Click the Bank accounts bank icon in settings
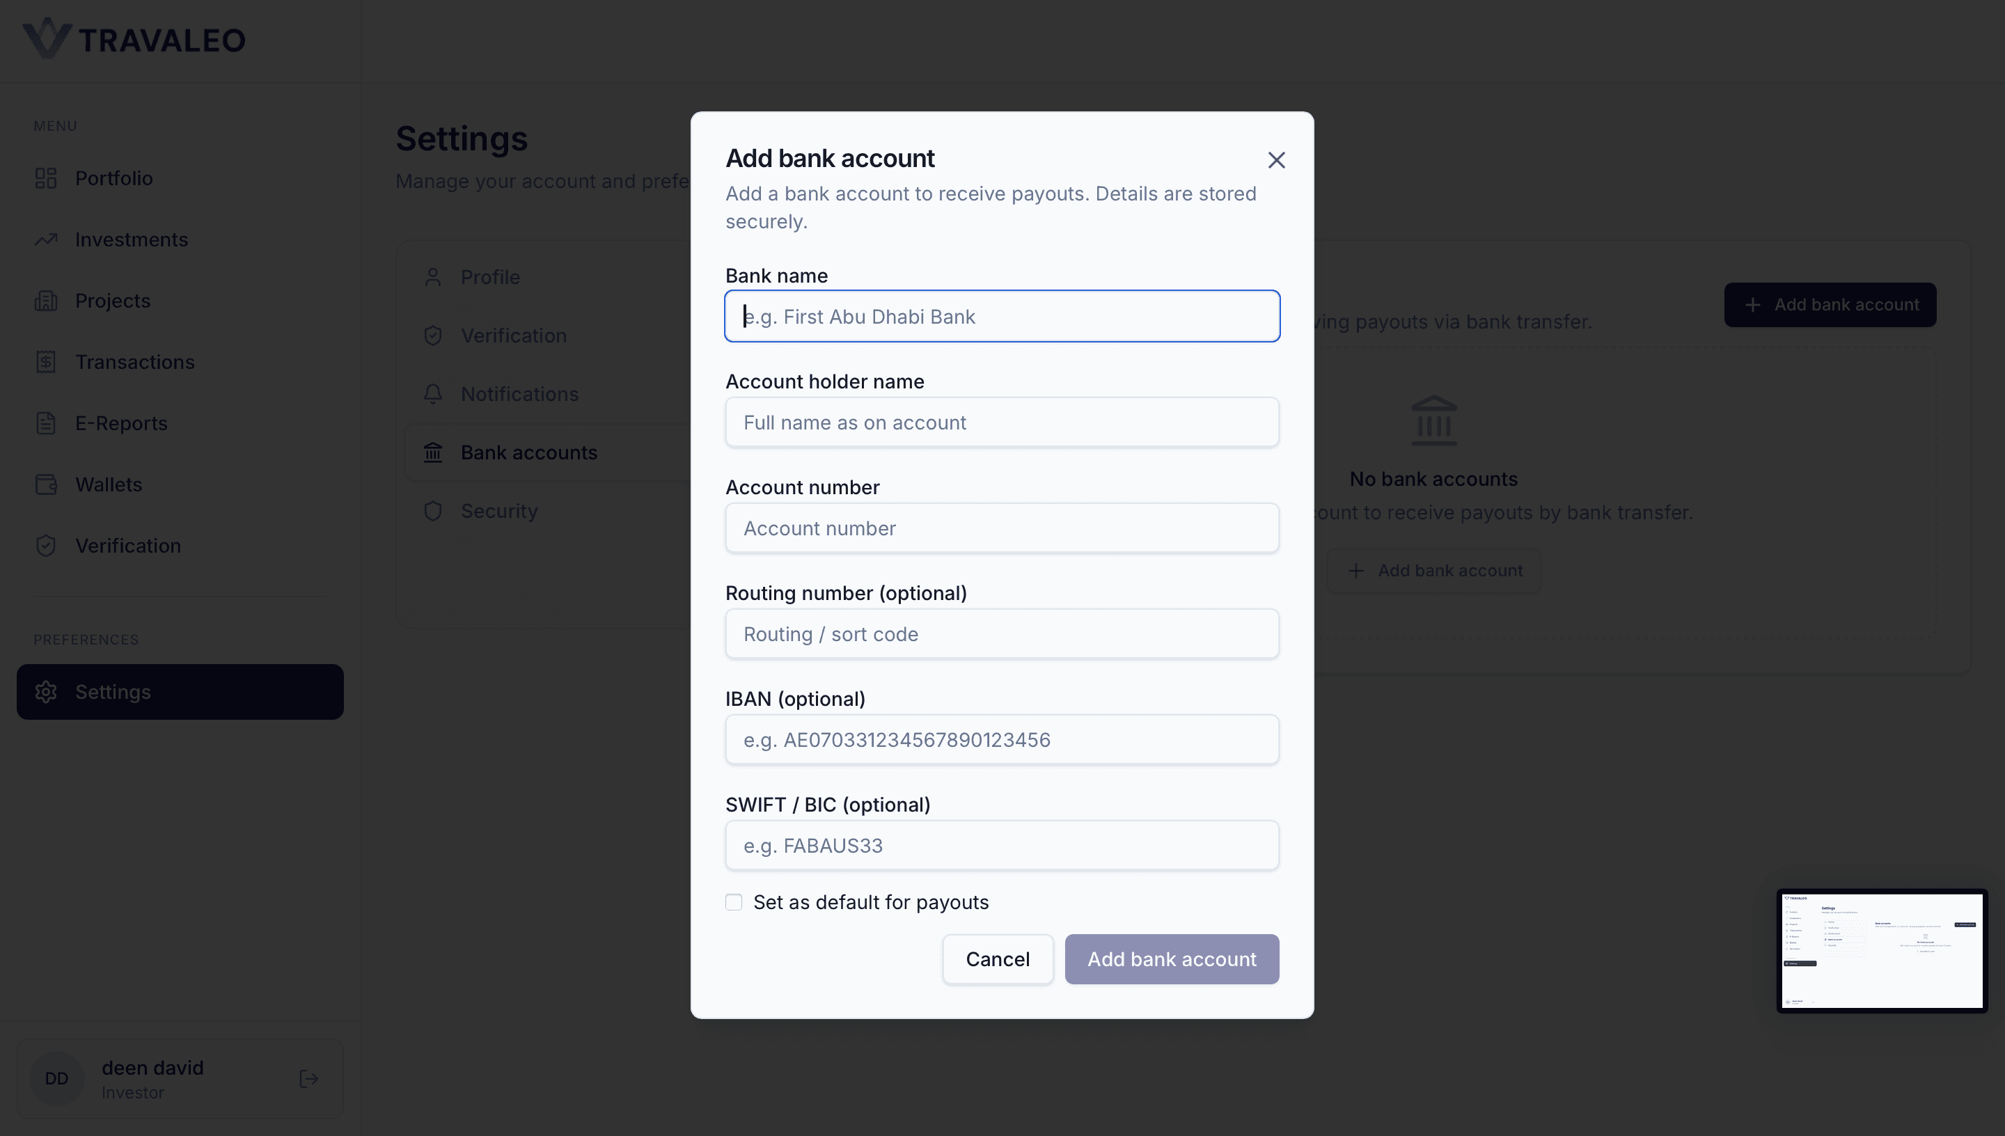This screenshot has height=1136, width=2005. (x=433, y=452)
